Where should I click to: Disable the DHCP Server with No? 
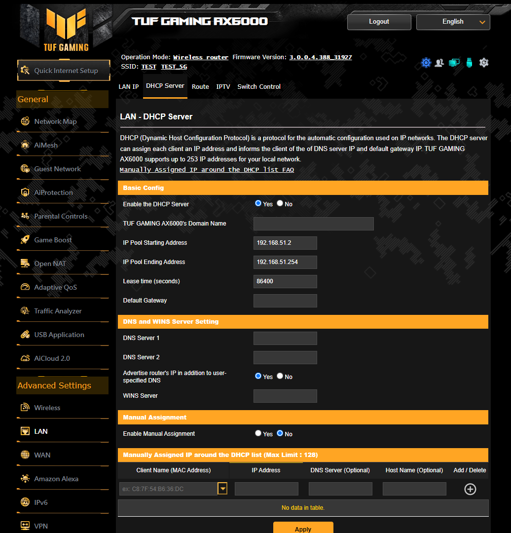coord(280,203)
